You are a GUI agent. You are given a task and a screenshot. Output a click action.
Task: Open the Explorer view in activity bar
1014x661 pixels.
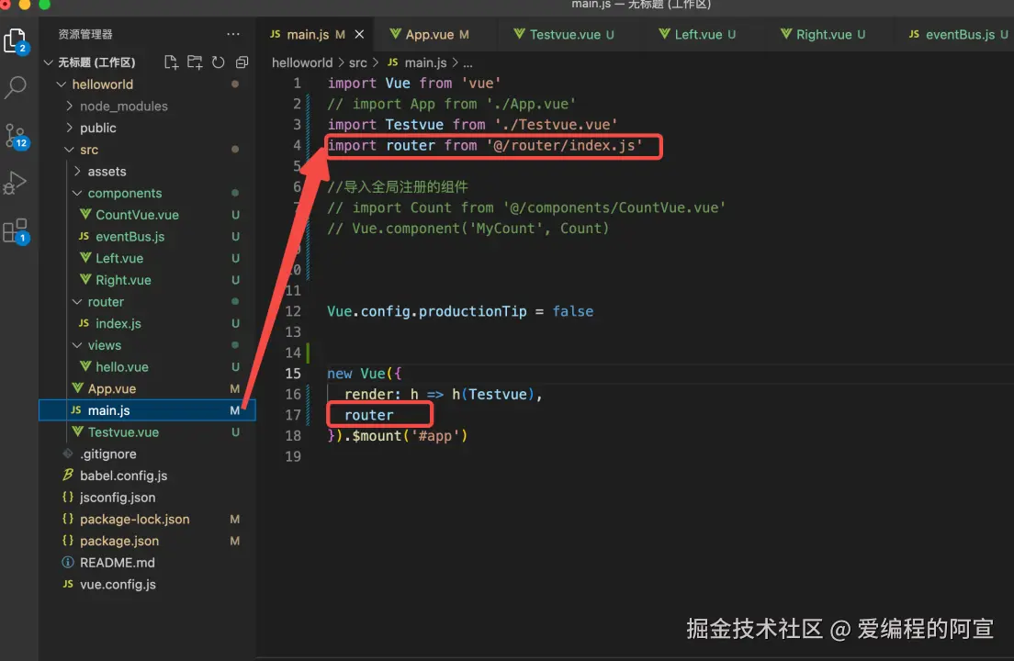tap(15, 40)
